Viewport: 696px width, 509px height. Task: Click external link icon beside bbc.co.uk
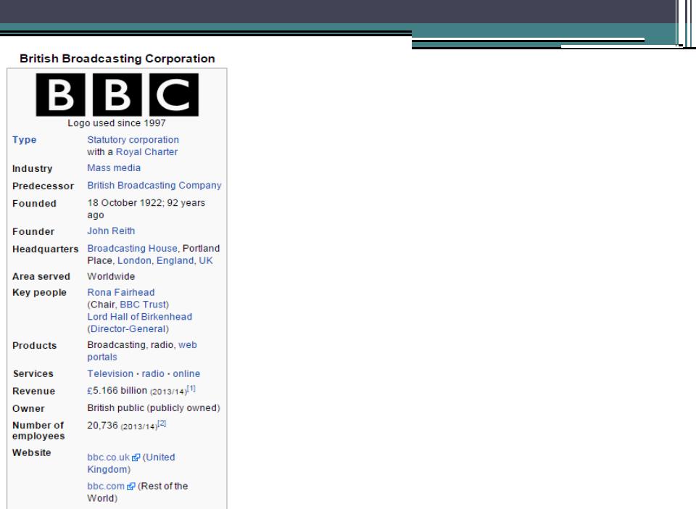[x=136, y=458]
